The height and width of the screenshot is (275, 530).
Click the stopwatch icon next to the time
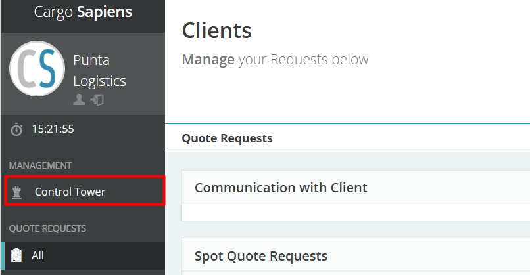coord(17,129)
